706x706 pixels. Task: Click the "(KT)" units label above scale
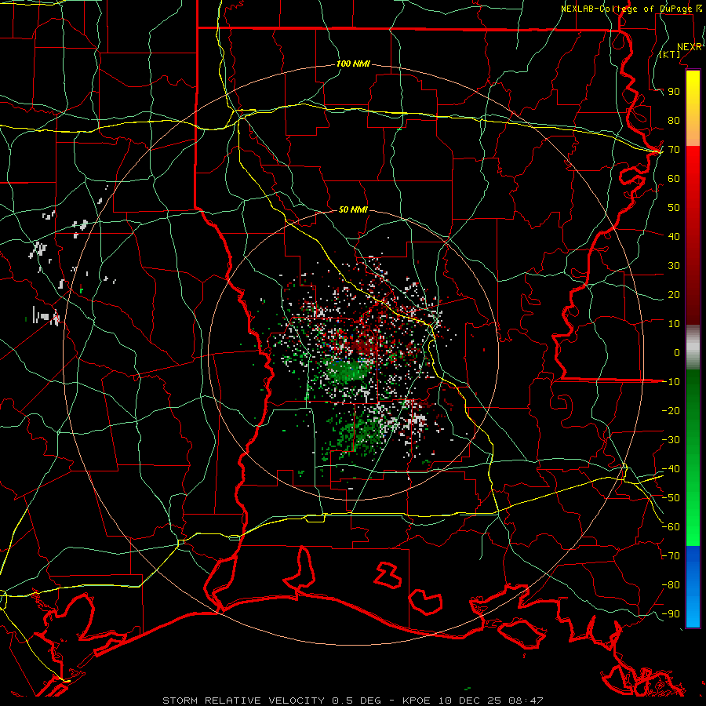tap(669, 54)
